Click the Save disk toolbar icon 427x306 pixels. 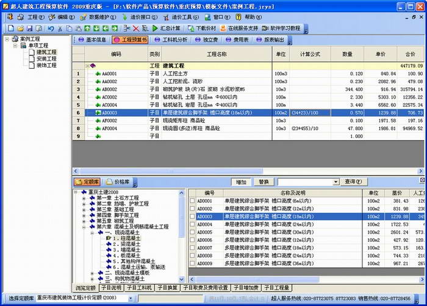click(x=29, y=29)
